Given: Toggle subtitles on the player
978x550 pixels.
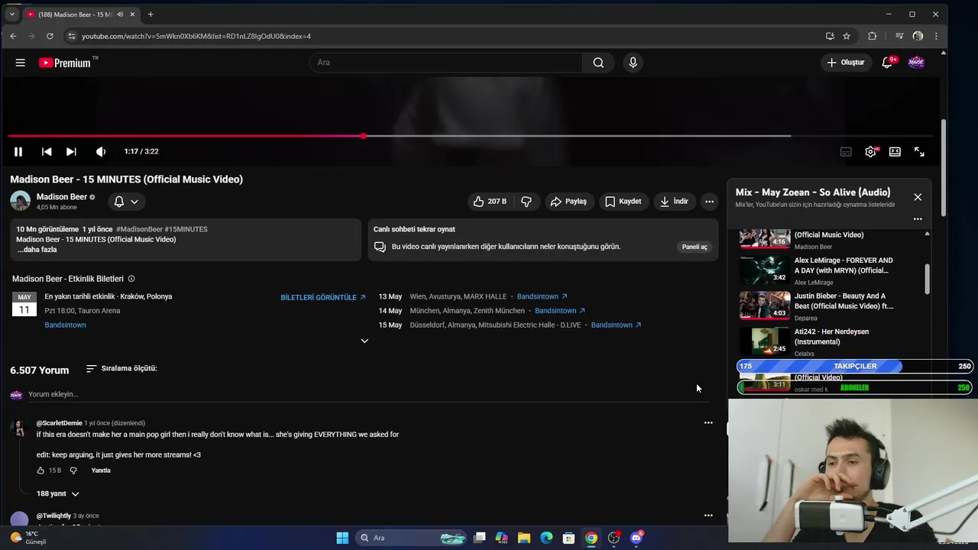Looking at the screenshot, I should click(846, 151).
